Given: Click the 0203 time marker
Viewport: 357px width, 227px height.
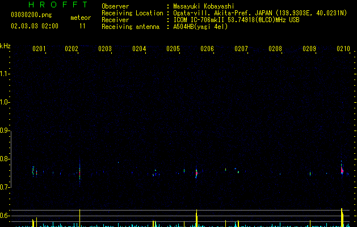Looking at the screenshot, I should 105,49.
